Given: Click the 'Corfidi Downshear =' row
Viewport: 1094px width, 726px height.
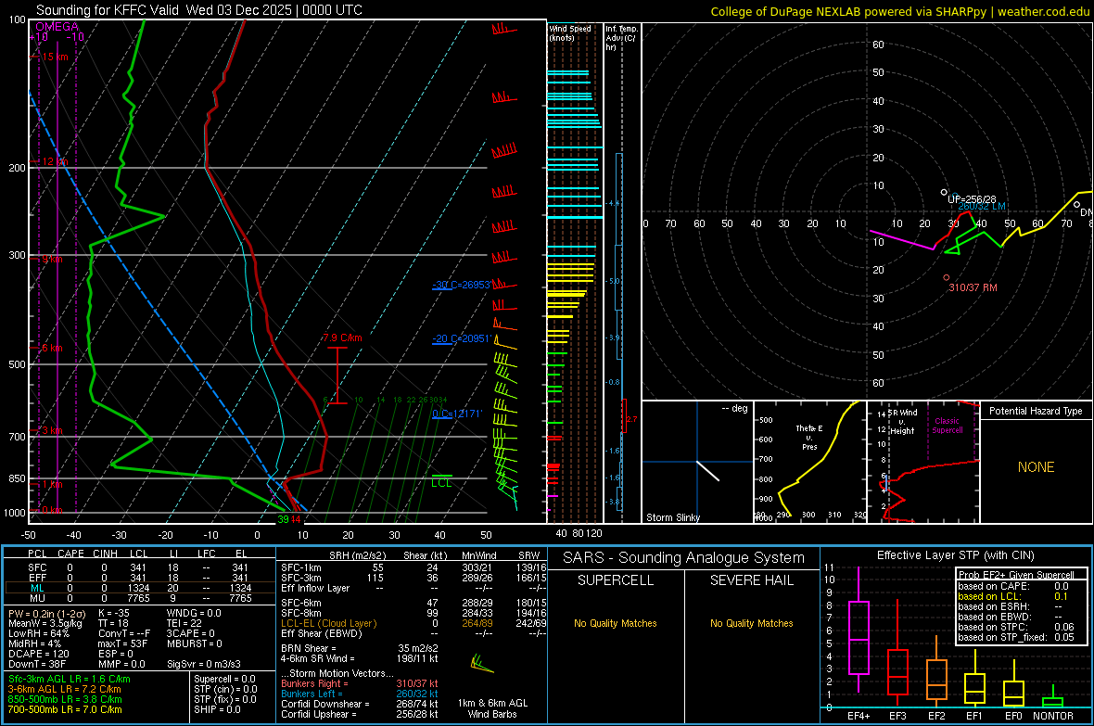Looking at the screenshot, I should click(360, 704).
